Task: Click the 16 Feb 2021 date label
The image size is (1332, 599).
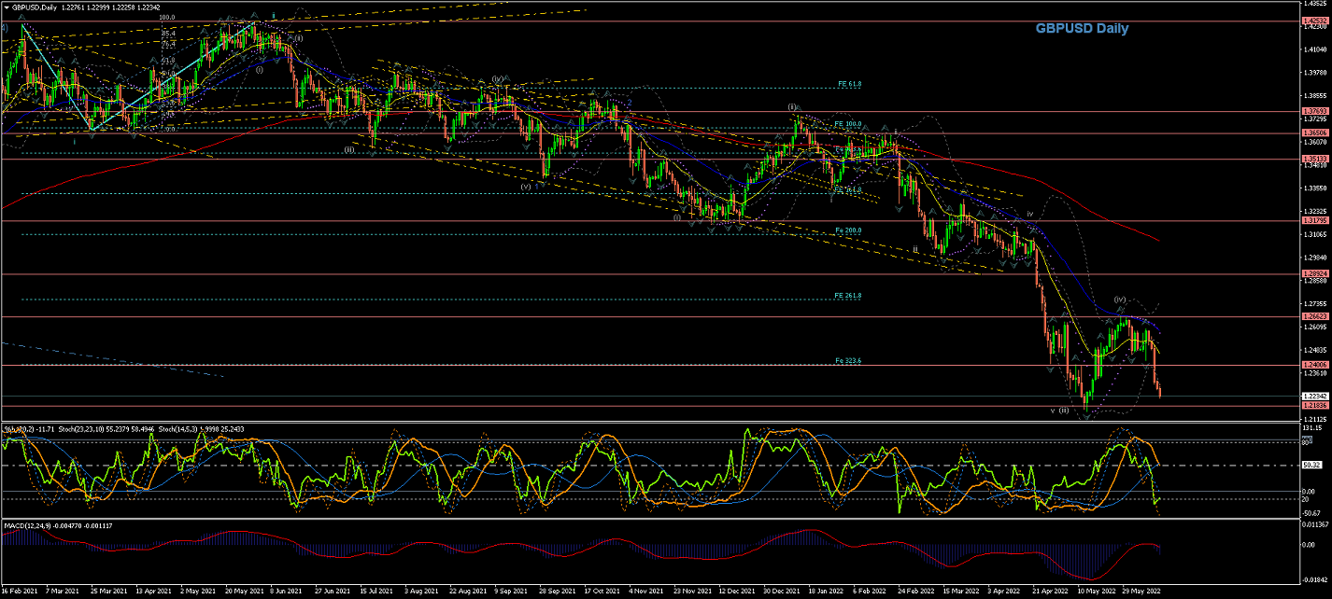Action: [20, 591]
